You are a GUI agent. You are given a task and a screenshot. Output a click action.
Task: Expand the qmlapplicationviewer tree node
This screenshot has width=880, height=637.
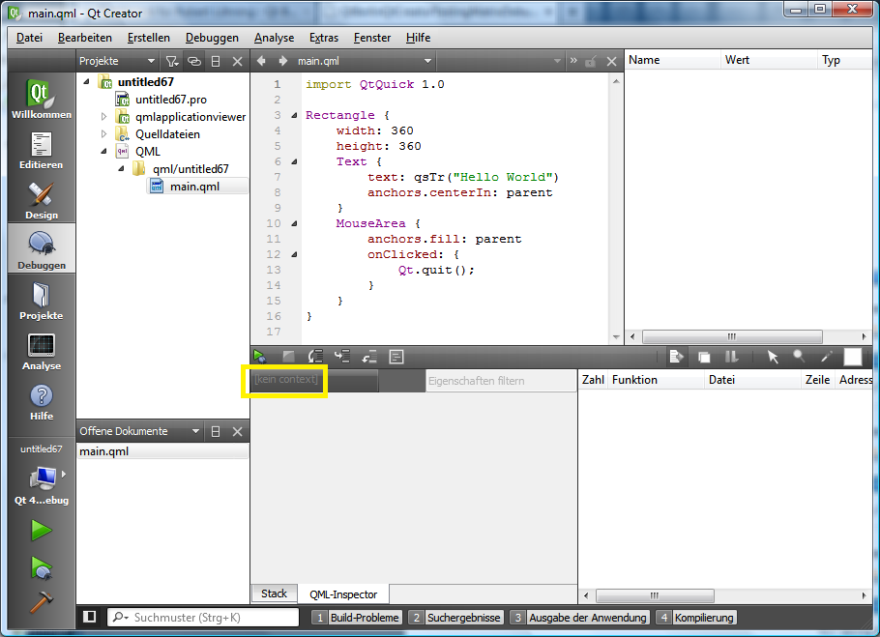tap(104, 117)
